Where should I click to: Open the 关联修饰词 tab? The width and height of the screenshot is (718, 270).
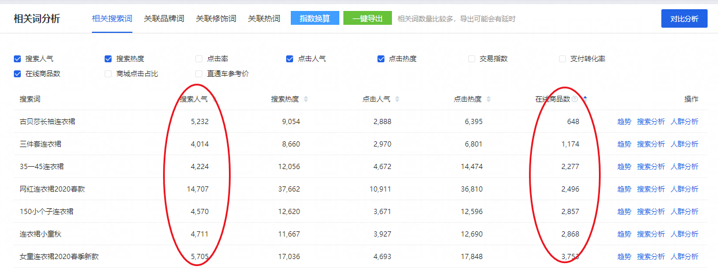[x=216, y=18]
